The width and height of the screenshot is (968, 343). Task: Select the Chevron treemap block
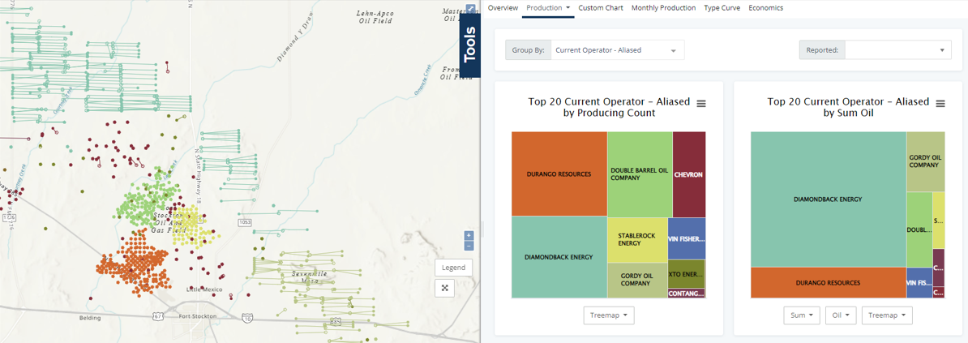689,174
